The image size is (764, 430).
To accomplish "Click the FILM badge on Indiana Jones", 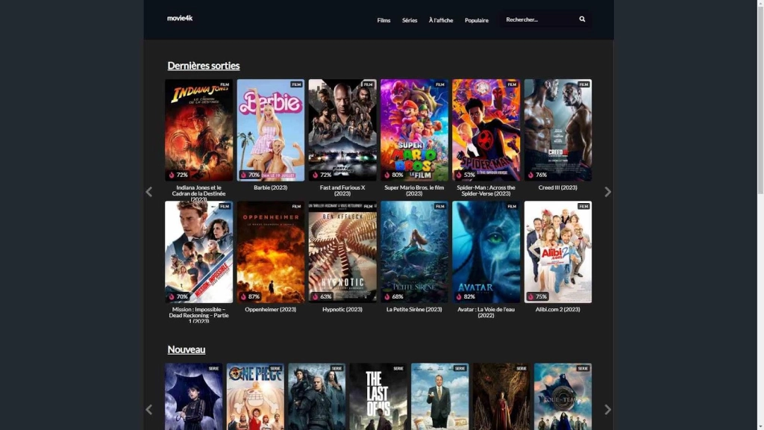I will point(224,84).
